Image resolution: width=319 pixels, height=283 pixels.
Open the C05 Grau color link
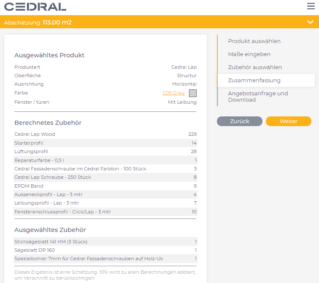click(x=173, y=93)
